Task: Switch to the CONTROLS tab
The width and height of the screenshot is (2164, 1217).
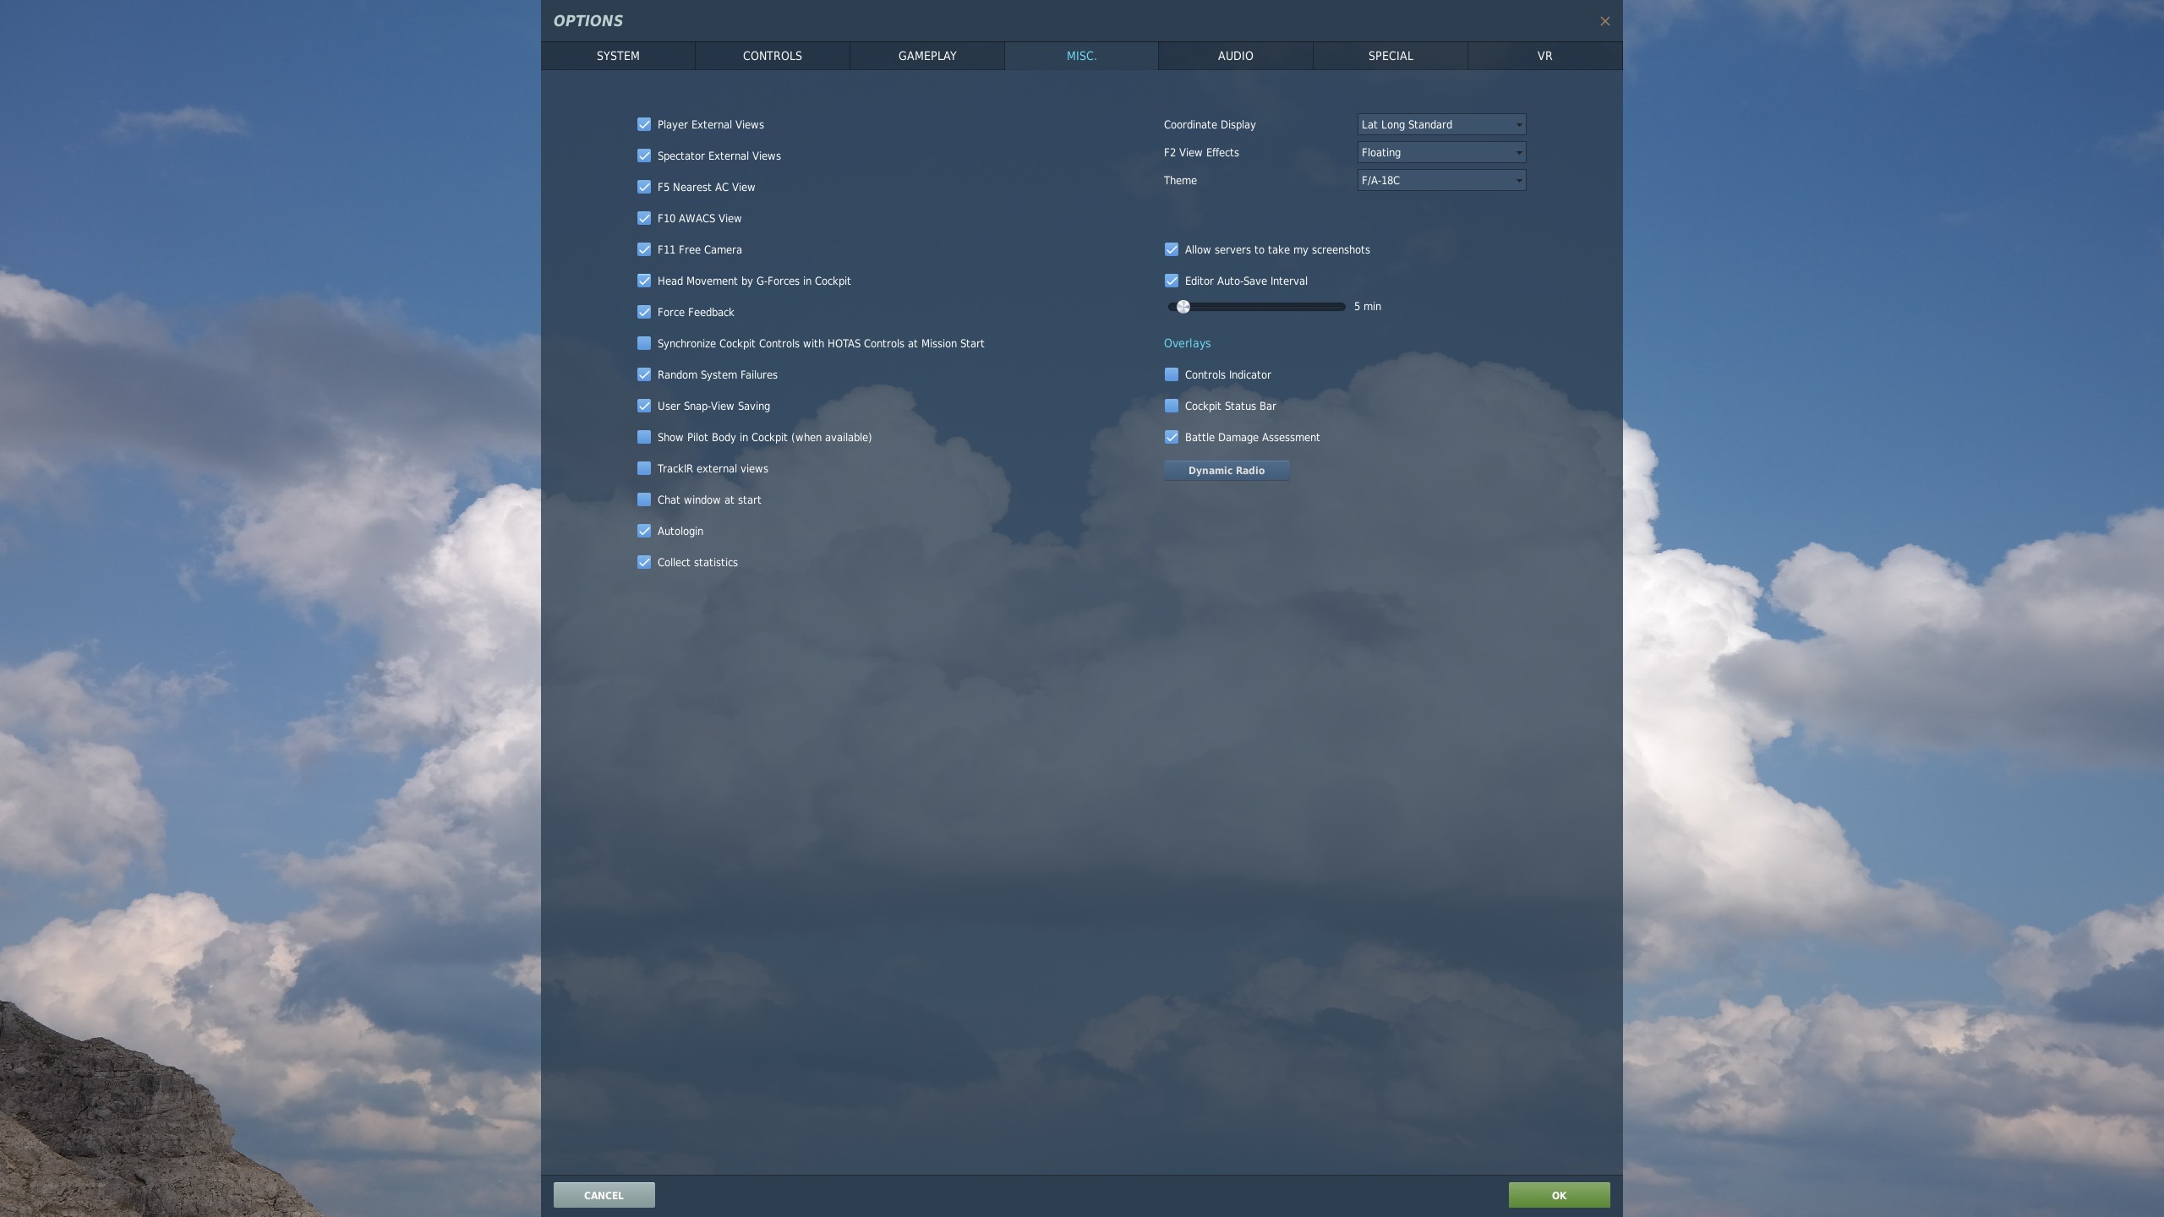Action: point(772,56)
